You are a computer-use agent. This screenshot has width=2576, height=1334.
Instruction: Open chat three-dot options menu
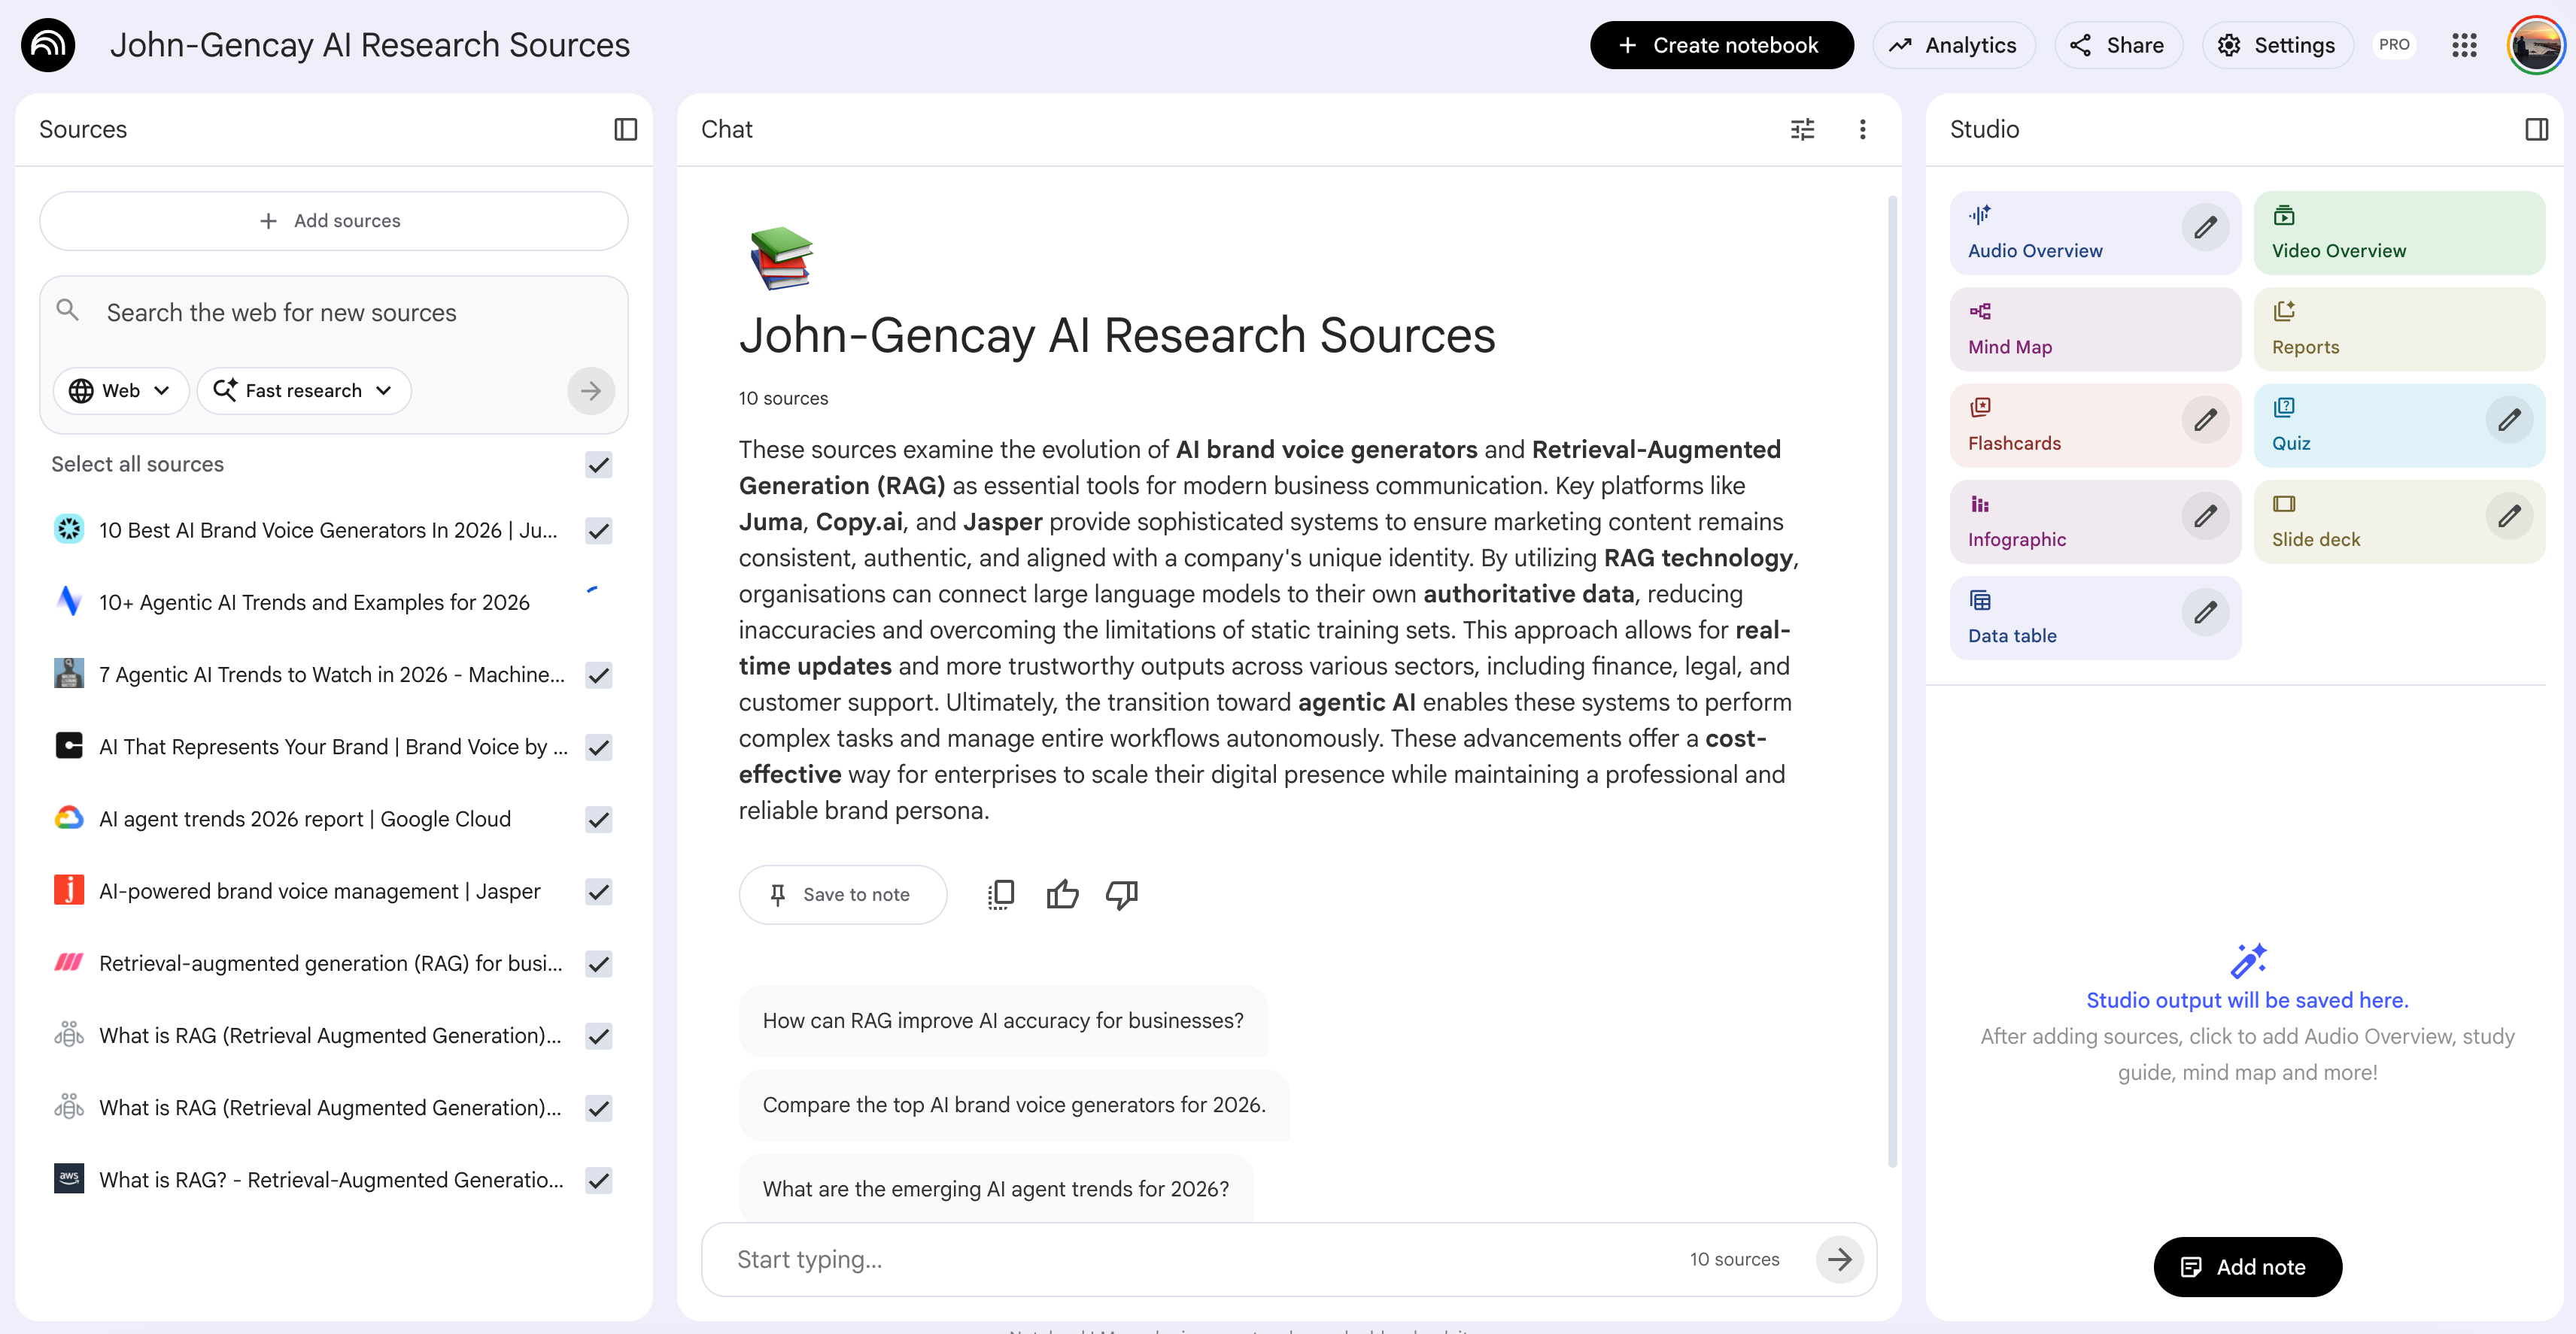click(x=1862, y=129)
